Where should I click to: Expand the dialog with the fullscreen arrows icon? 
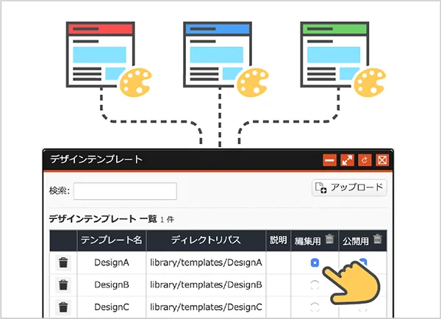[x=348, y=159]
